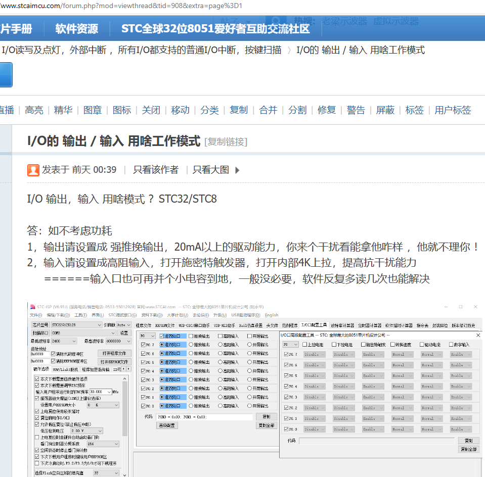Image resolution: width=485 pixels, height=477 pixels.
Task: Click the orange author avatar icon
Action: 33,170
